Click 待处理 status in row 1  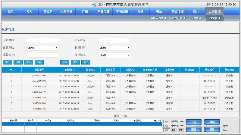point(229,76)
